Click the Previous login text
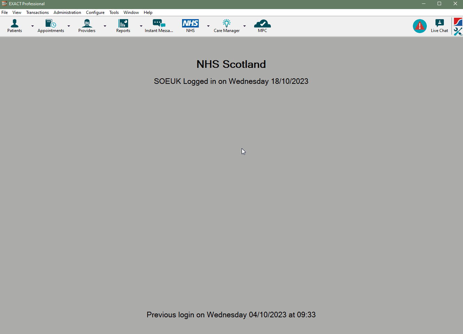 [231, 315]
